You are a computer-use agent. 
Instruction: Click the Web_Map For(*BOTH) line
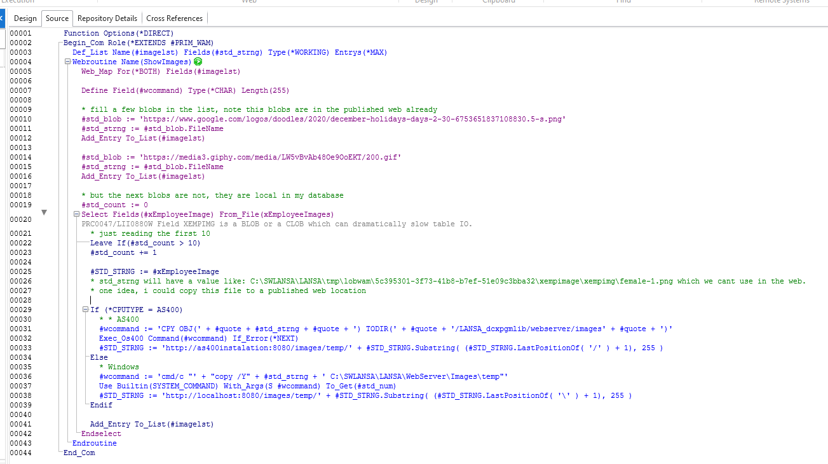click(161, 71)
